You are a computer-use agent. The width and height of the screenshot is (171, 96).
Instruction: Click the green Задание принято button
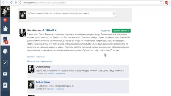pos(121,31)
